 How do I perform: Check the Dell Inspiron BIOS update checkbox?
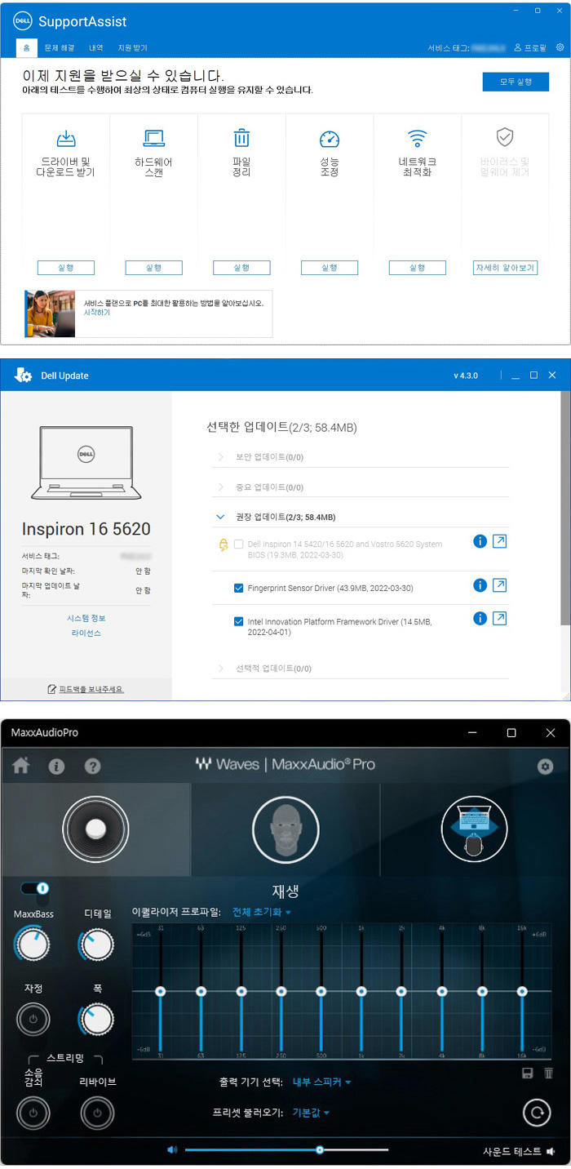coord(238,544)
